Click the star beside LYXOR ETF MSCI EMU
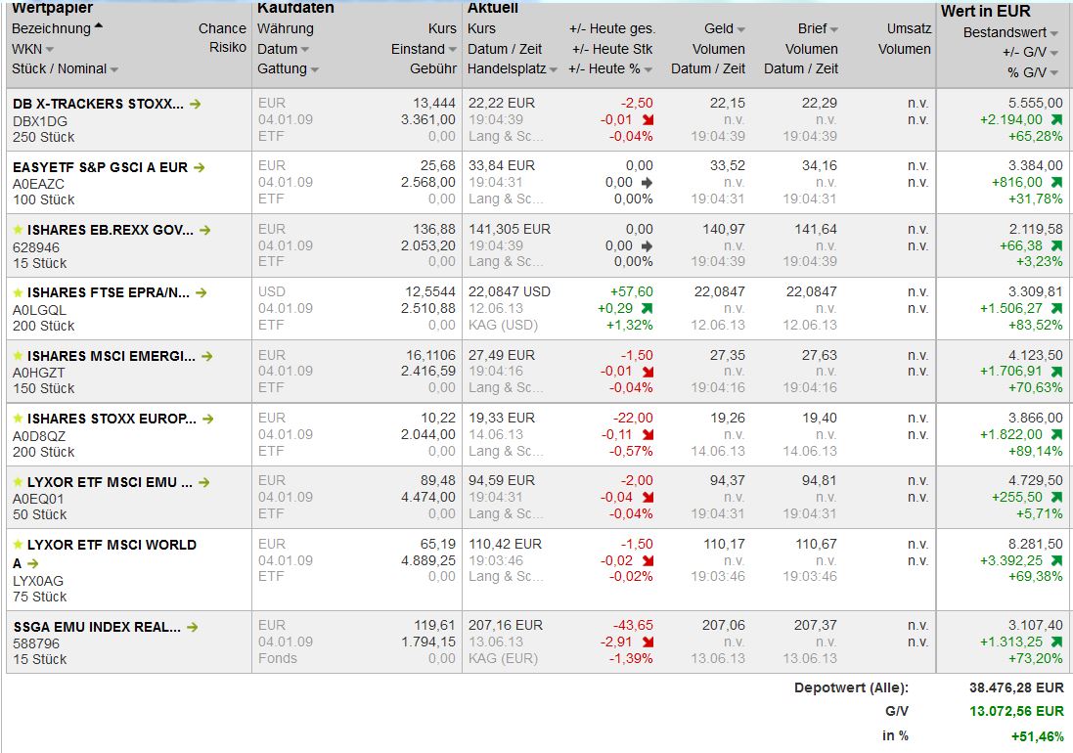This screenshot has width=1073, height=753. pos(18,482)
